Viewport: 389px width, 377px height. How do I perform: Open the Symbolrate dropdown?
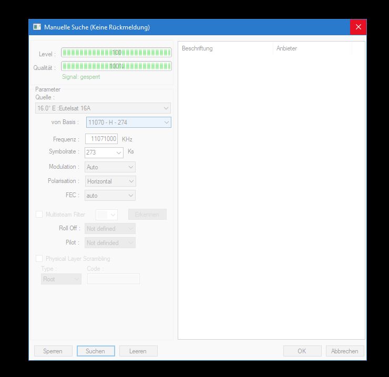pyautogui.click(x=104, y=152)
